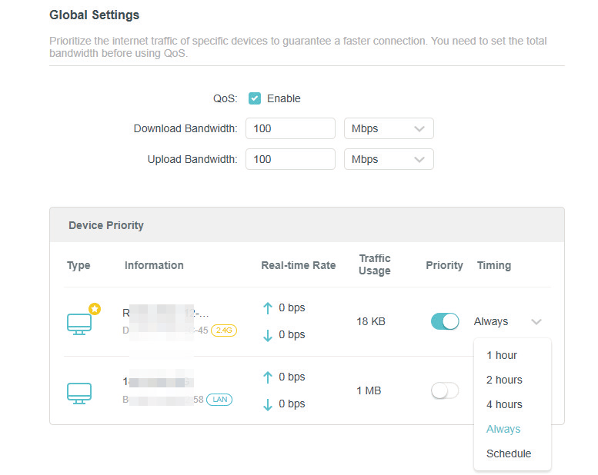Click the 1 MB traffic usage value

click(369, 390)
